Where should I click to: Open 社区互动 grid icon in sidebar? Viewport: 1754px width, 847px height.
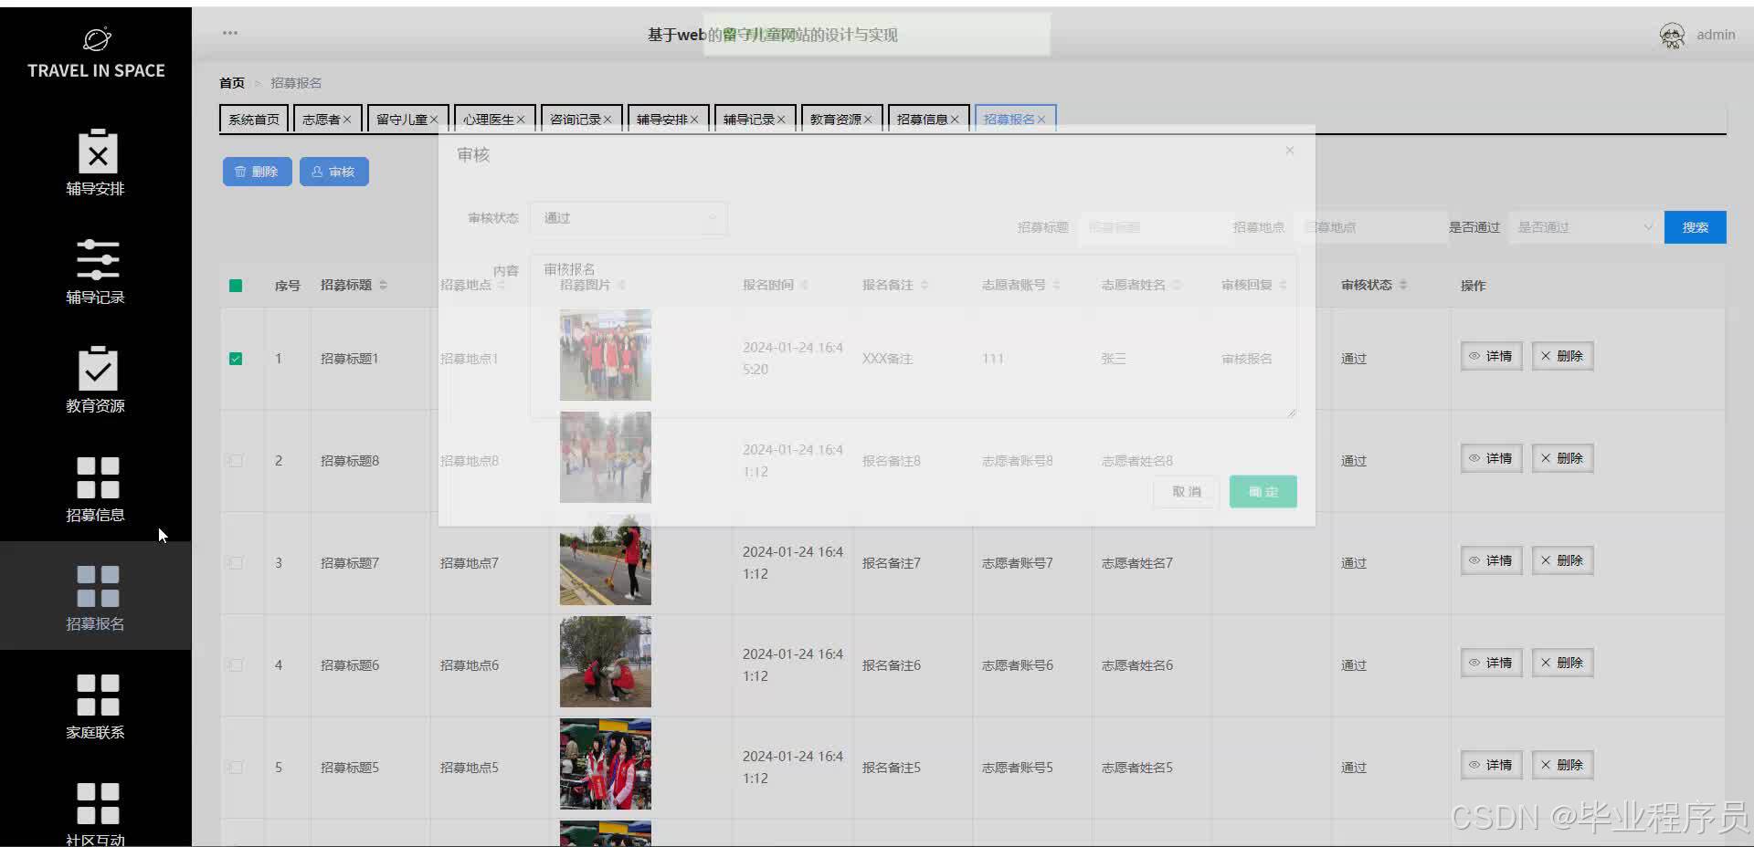click(x=98, y=803)
